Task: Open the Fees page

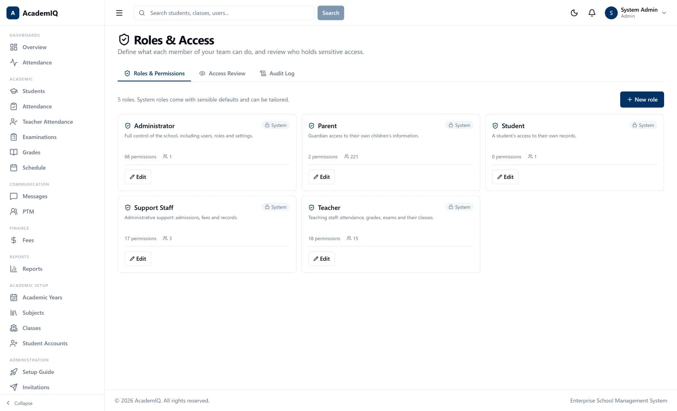Action: pos(52,240)
